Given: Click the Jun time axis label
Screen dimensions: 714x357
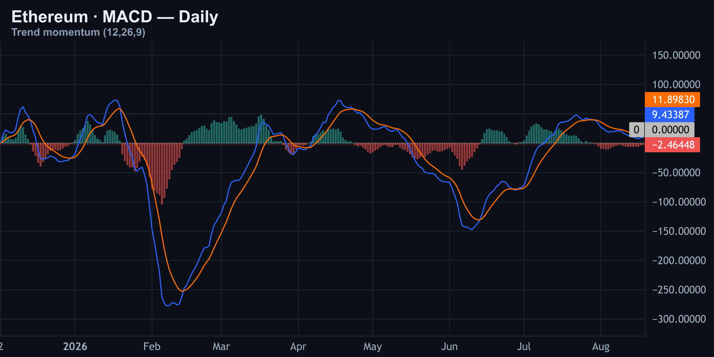Looking at the screenshot, I should pyautogui.click(x=449, y=346).
